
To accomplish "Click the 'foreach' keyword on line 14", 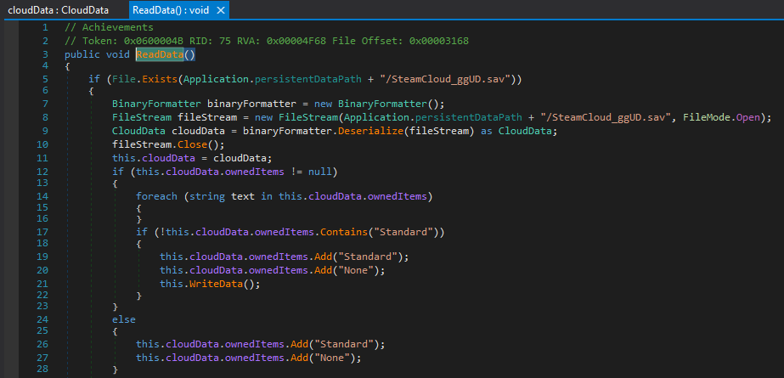I will [156, 196].
